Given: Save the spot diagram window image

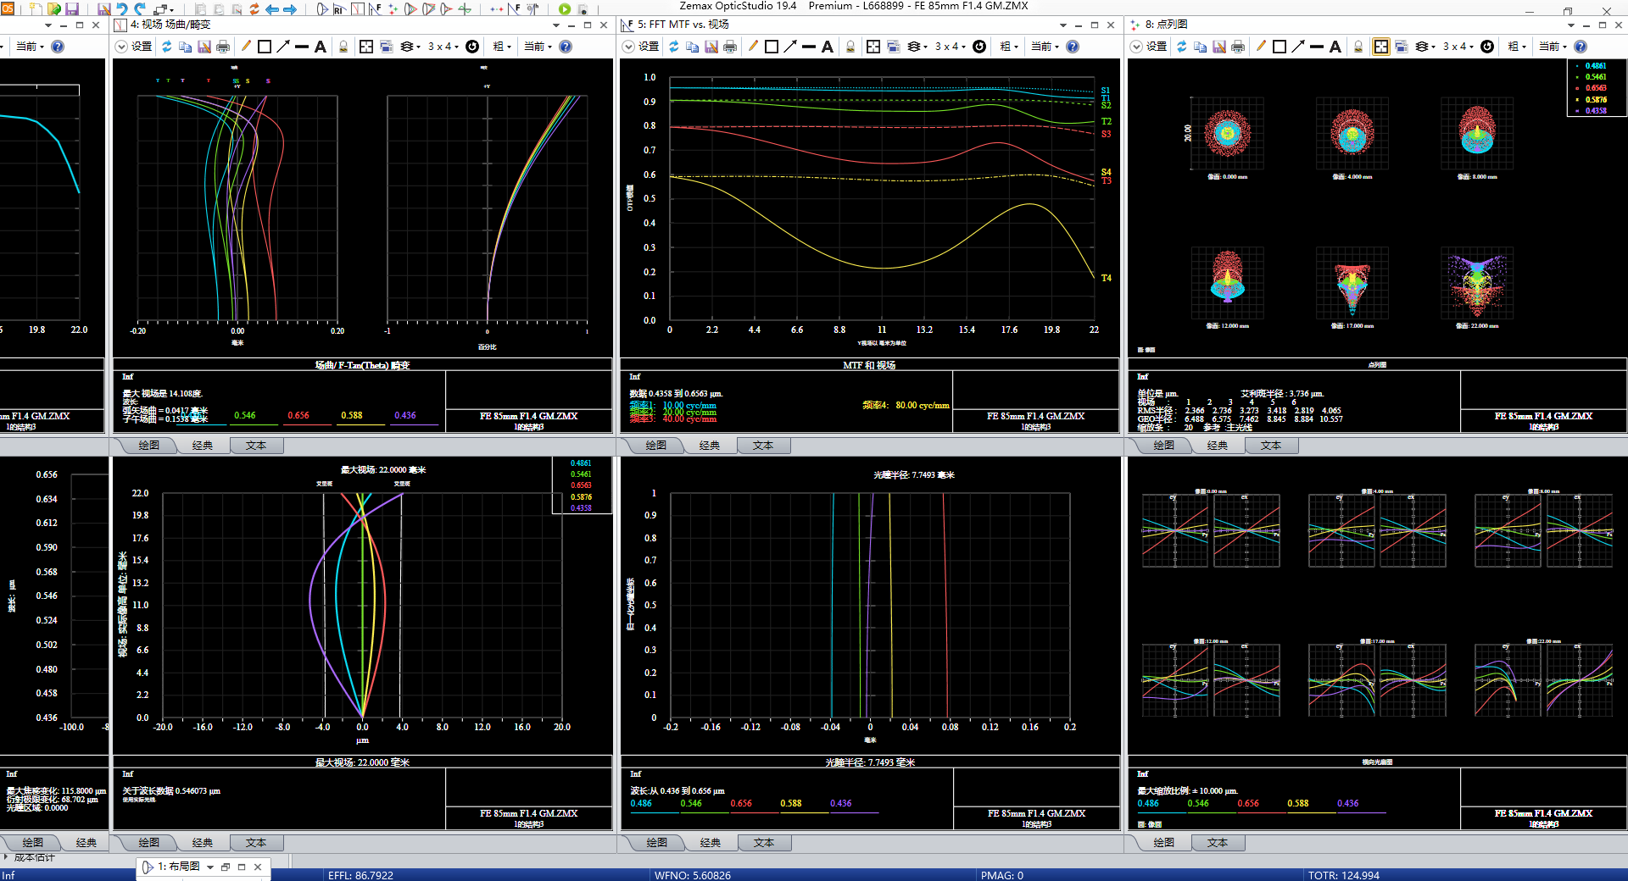Looking at the screenshot, I should click(x=1219, y=47).
